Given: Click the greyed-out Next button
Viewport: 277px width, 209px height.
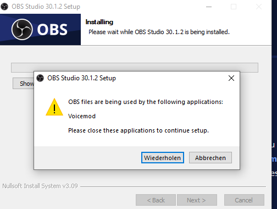Looking at the screenshot, I should 197,200.
